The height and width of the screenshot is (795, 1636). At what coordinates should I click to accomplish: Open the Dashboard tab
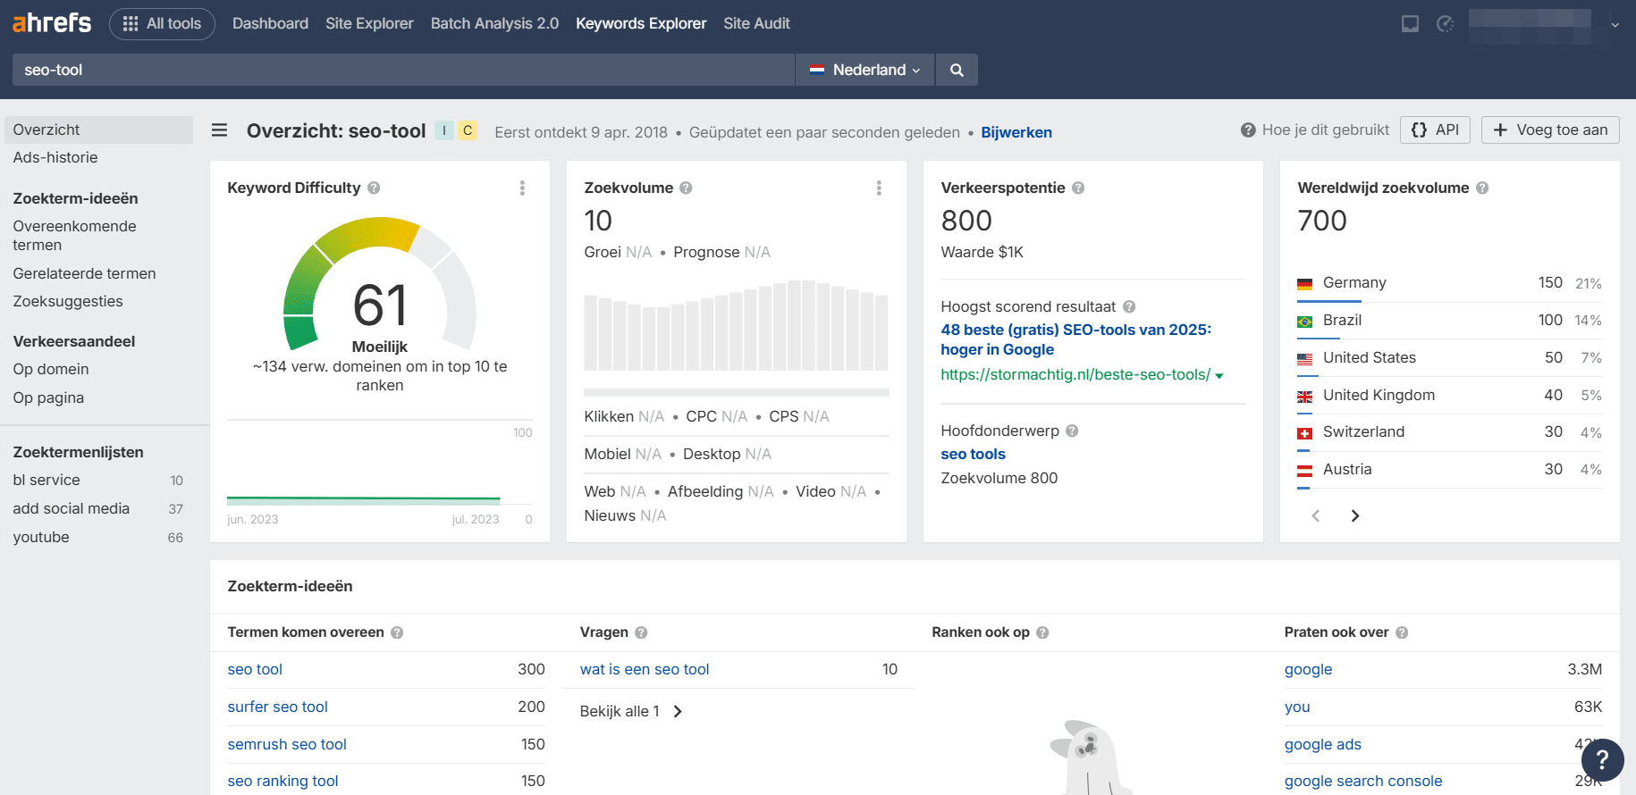[270, 23]
